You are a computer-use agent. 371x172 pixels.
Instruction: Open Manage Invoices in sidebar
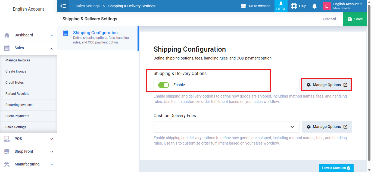tap(18, 60)
